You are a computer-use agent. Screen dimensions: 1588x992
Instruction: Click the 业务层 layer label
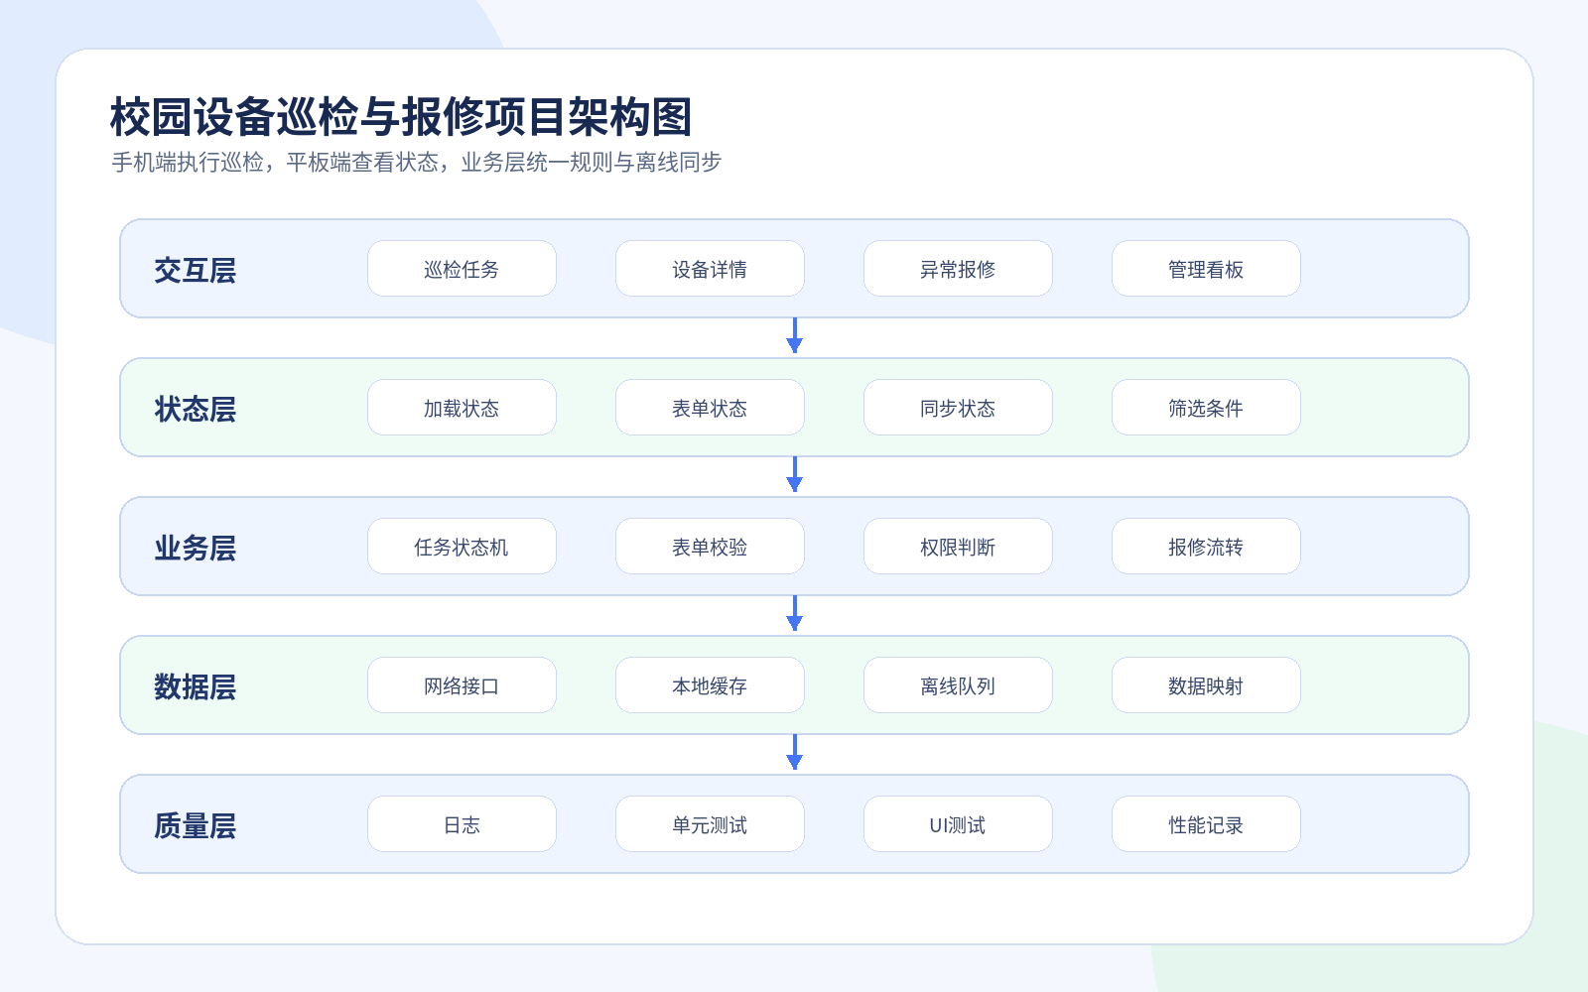(x=196, y=548)
